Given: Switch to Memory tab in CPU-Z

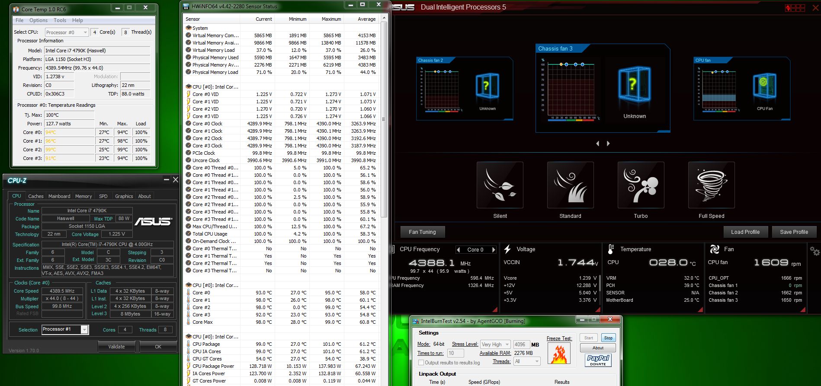Looking at the screenshot, I should [83, 196].
